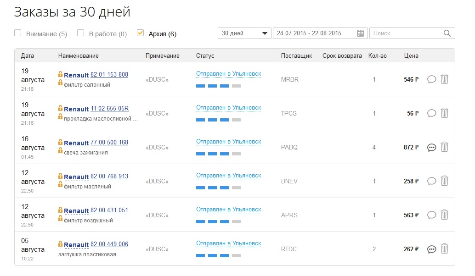Click the search magnifier icon

pos(447,33)
